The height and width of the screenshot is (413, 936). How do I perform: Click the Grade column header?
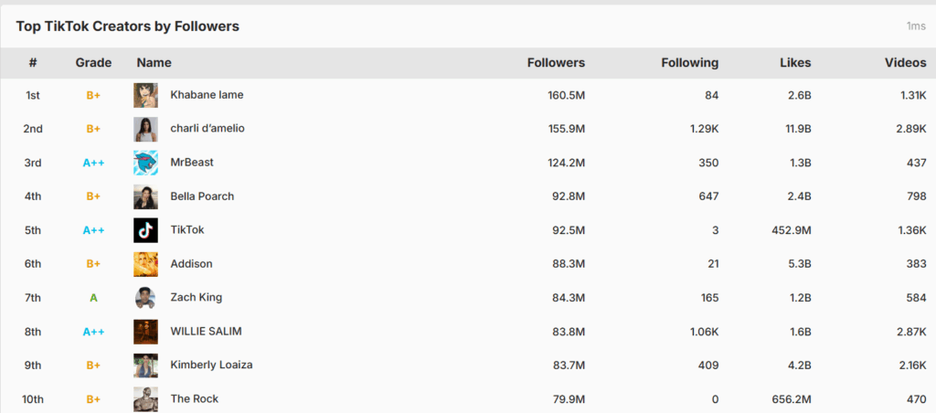[x=93, y=63]
